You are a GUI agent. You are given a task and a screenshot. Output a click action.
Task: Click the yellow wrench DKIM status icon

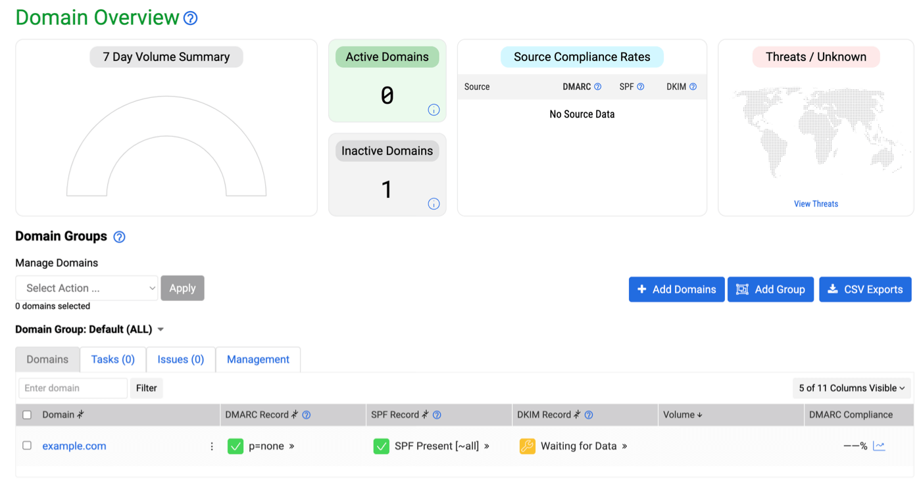(x=527, y=446)
